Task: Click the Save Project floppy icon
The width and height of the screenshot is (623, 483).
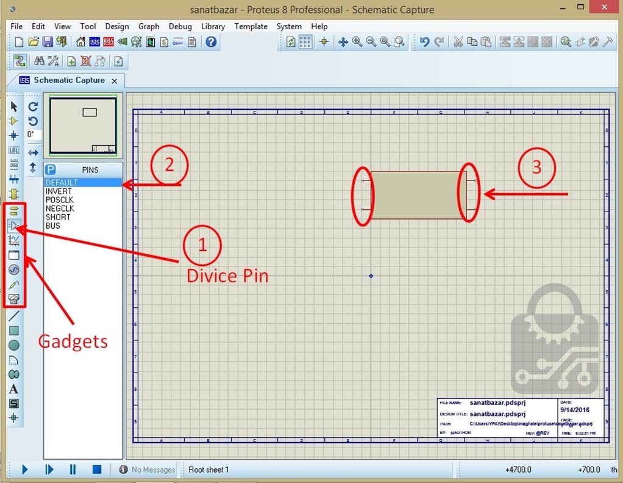Action: (x=48, y=42)
